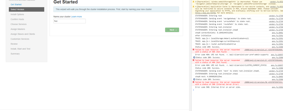Open source link for CLUSTER_CURRENT_STATUS error

pyautogui.click(x=277, y=65)
